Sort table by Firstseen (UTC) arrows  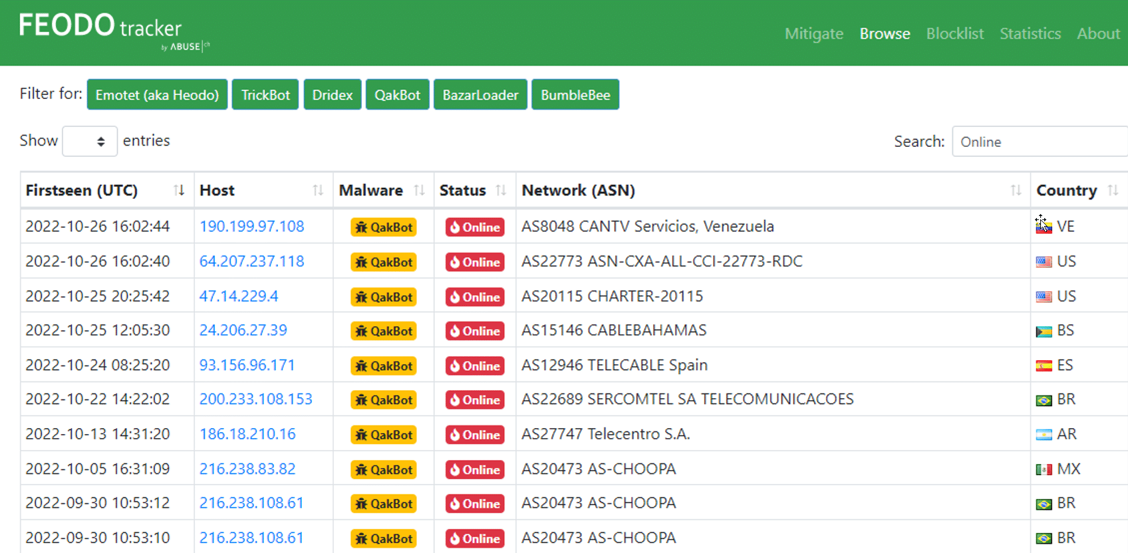click(x=179, y=190)
